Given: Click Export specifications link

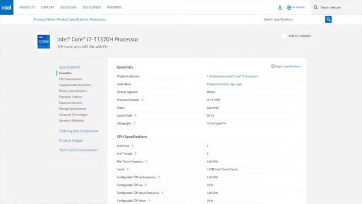Looking at the screenshot, I should coord(288,66).
